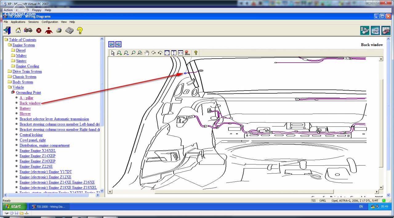
Task: Click the exit door icon in toolbar
Action: [7, 30]
